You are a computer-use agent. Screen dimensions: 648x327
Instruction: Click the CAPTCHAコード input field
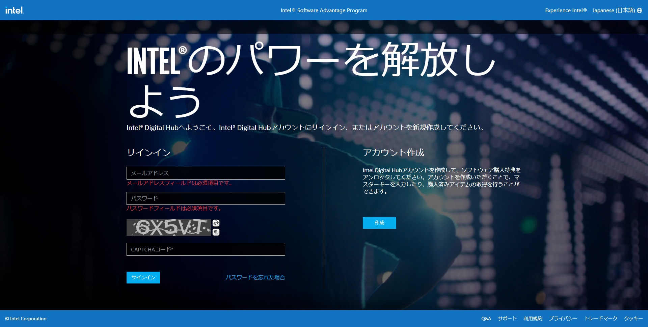[206, 249]
